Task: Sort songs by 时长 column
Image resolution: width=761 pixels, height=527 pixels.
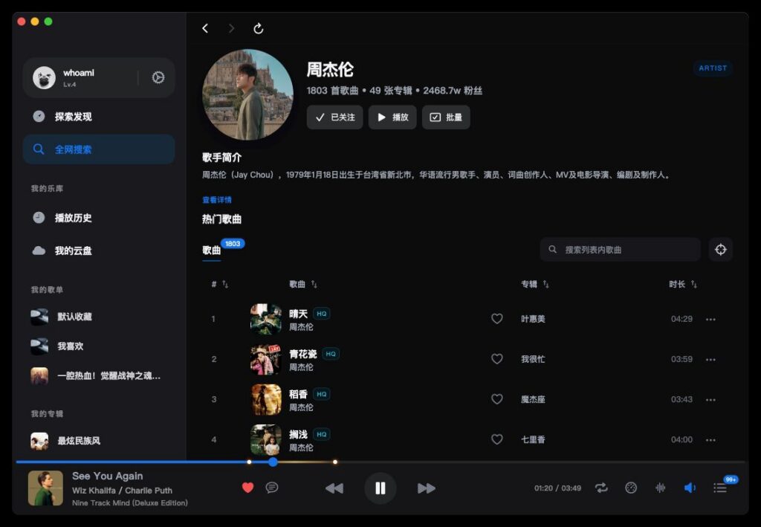Action: tap(681, 284)
